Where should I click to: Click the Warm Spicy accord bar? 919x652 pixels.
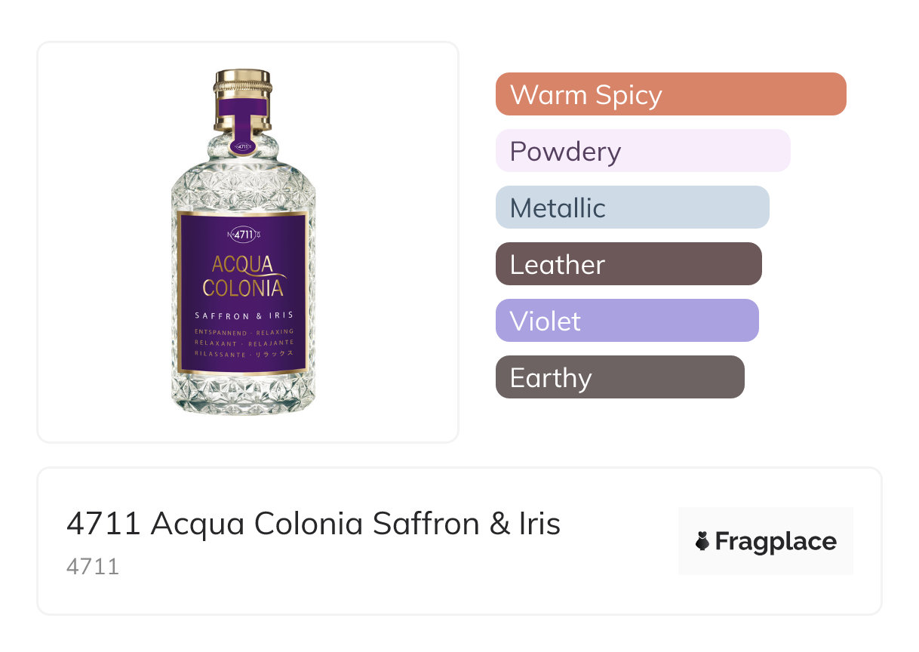[x=670, y=94]
